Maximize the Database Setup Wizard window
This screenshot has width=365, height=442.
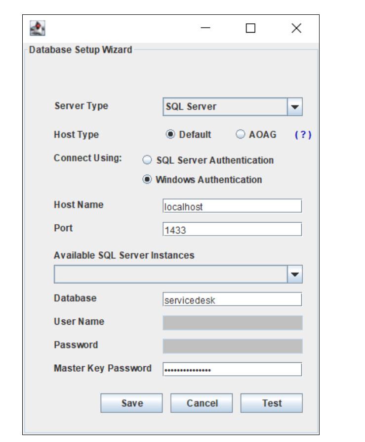tap(250, 28)
